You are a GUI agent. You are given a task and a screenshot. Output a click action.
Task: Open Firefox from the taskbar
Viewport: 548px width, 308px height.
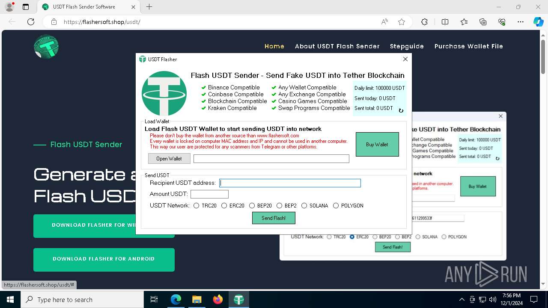pyautogui.click(x=217, y=299)
